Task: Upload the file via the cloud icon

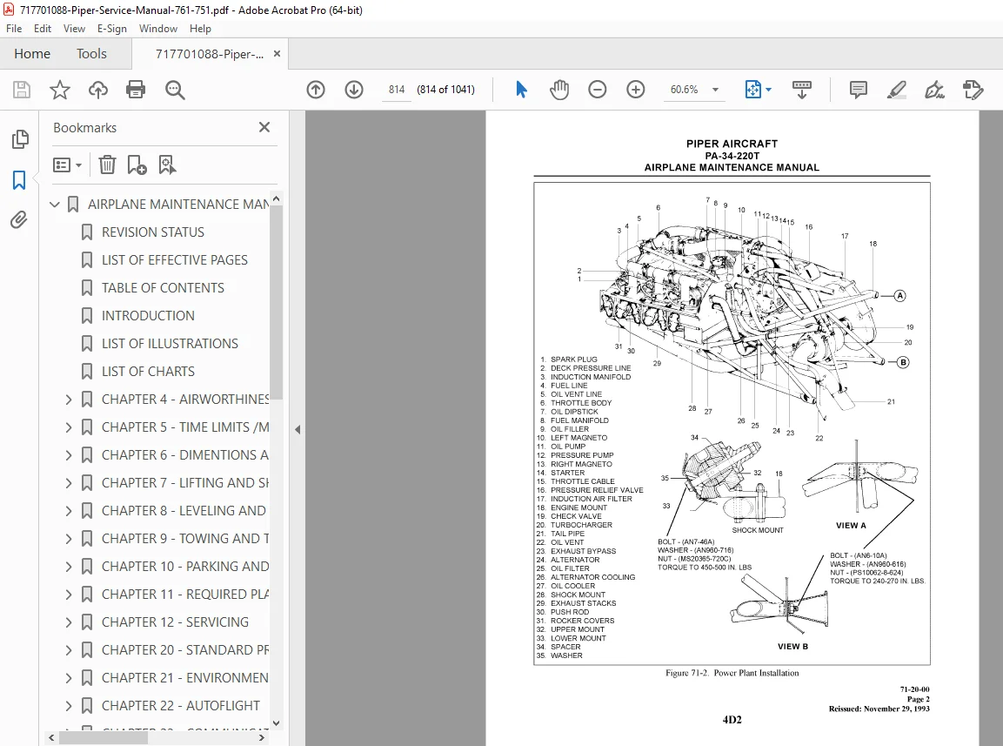Action: 98,90
